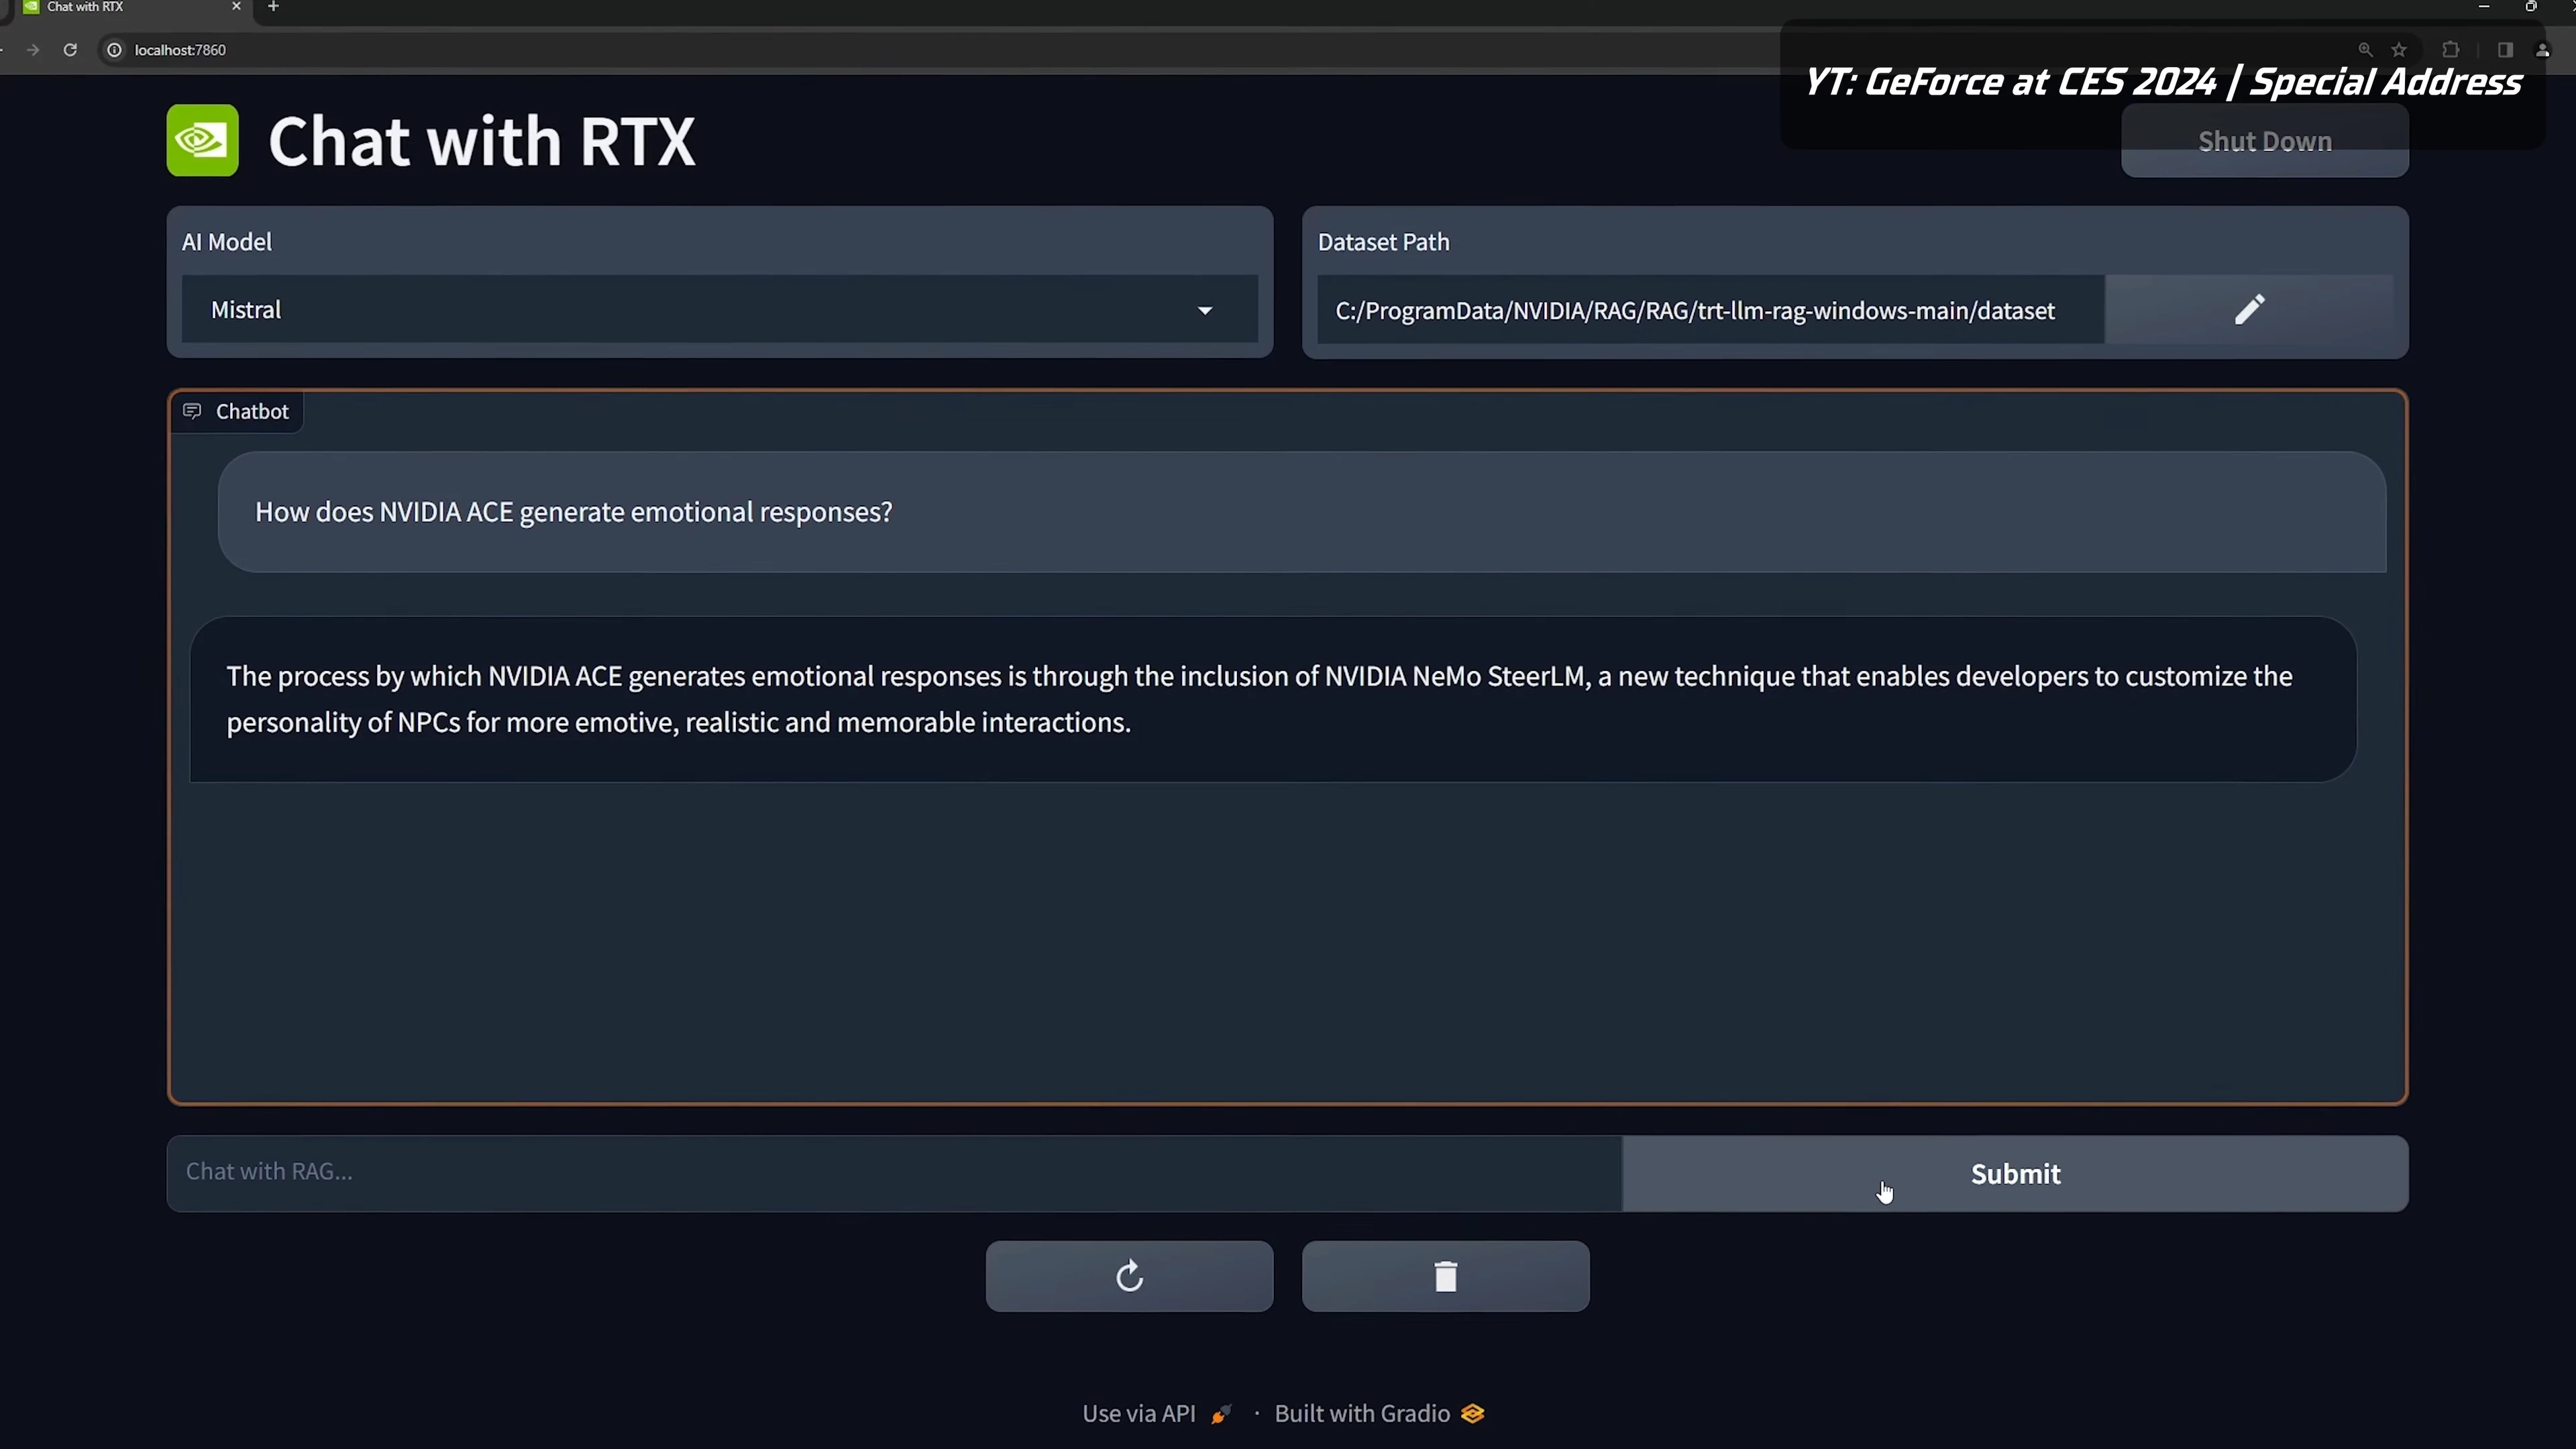2576x1449 pixels.
Task: Click the browser forward arrow
Action: pos(33,50)
